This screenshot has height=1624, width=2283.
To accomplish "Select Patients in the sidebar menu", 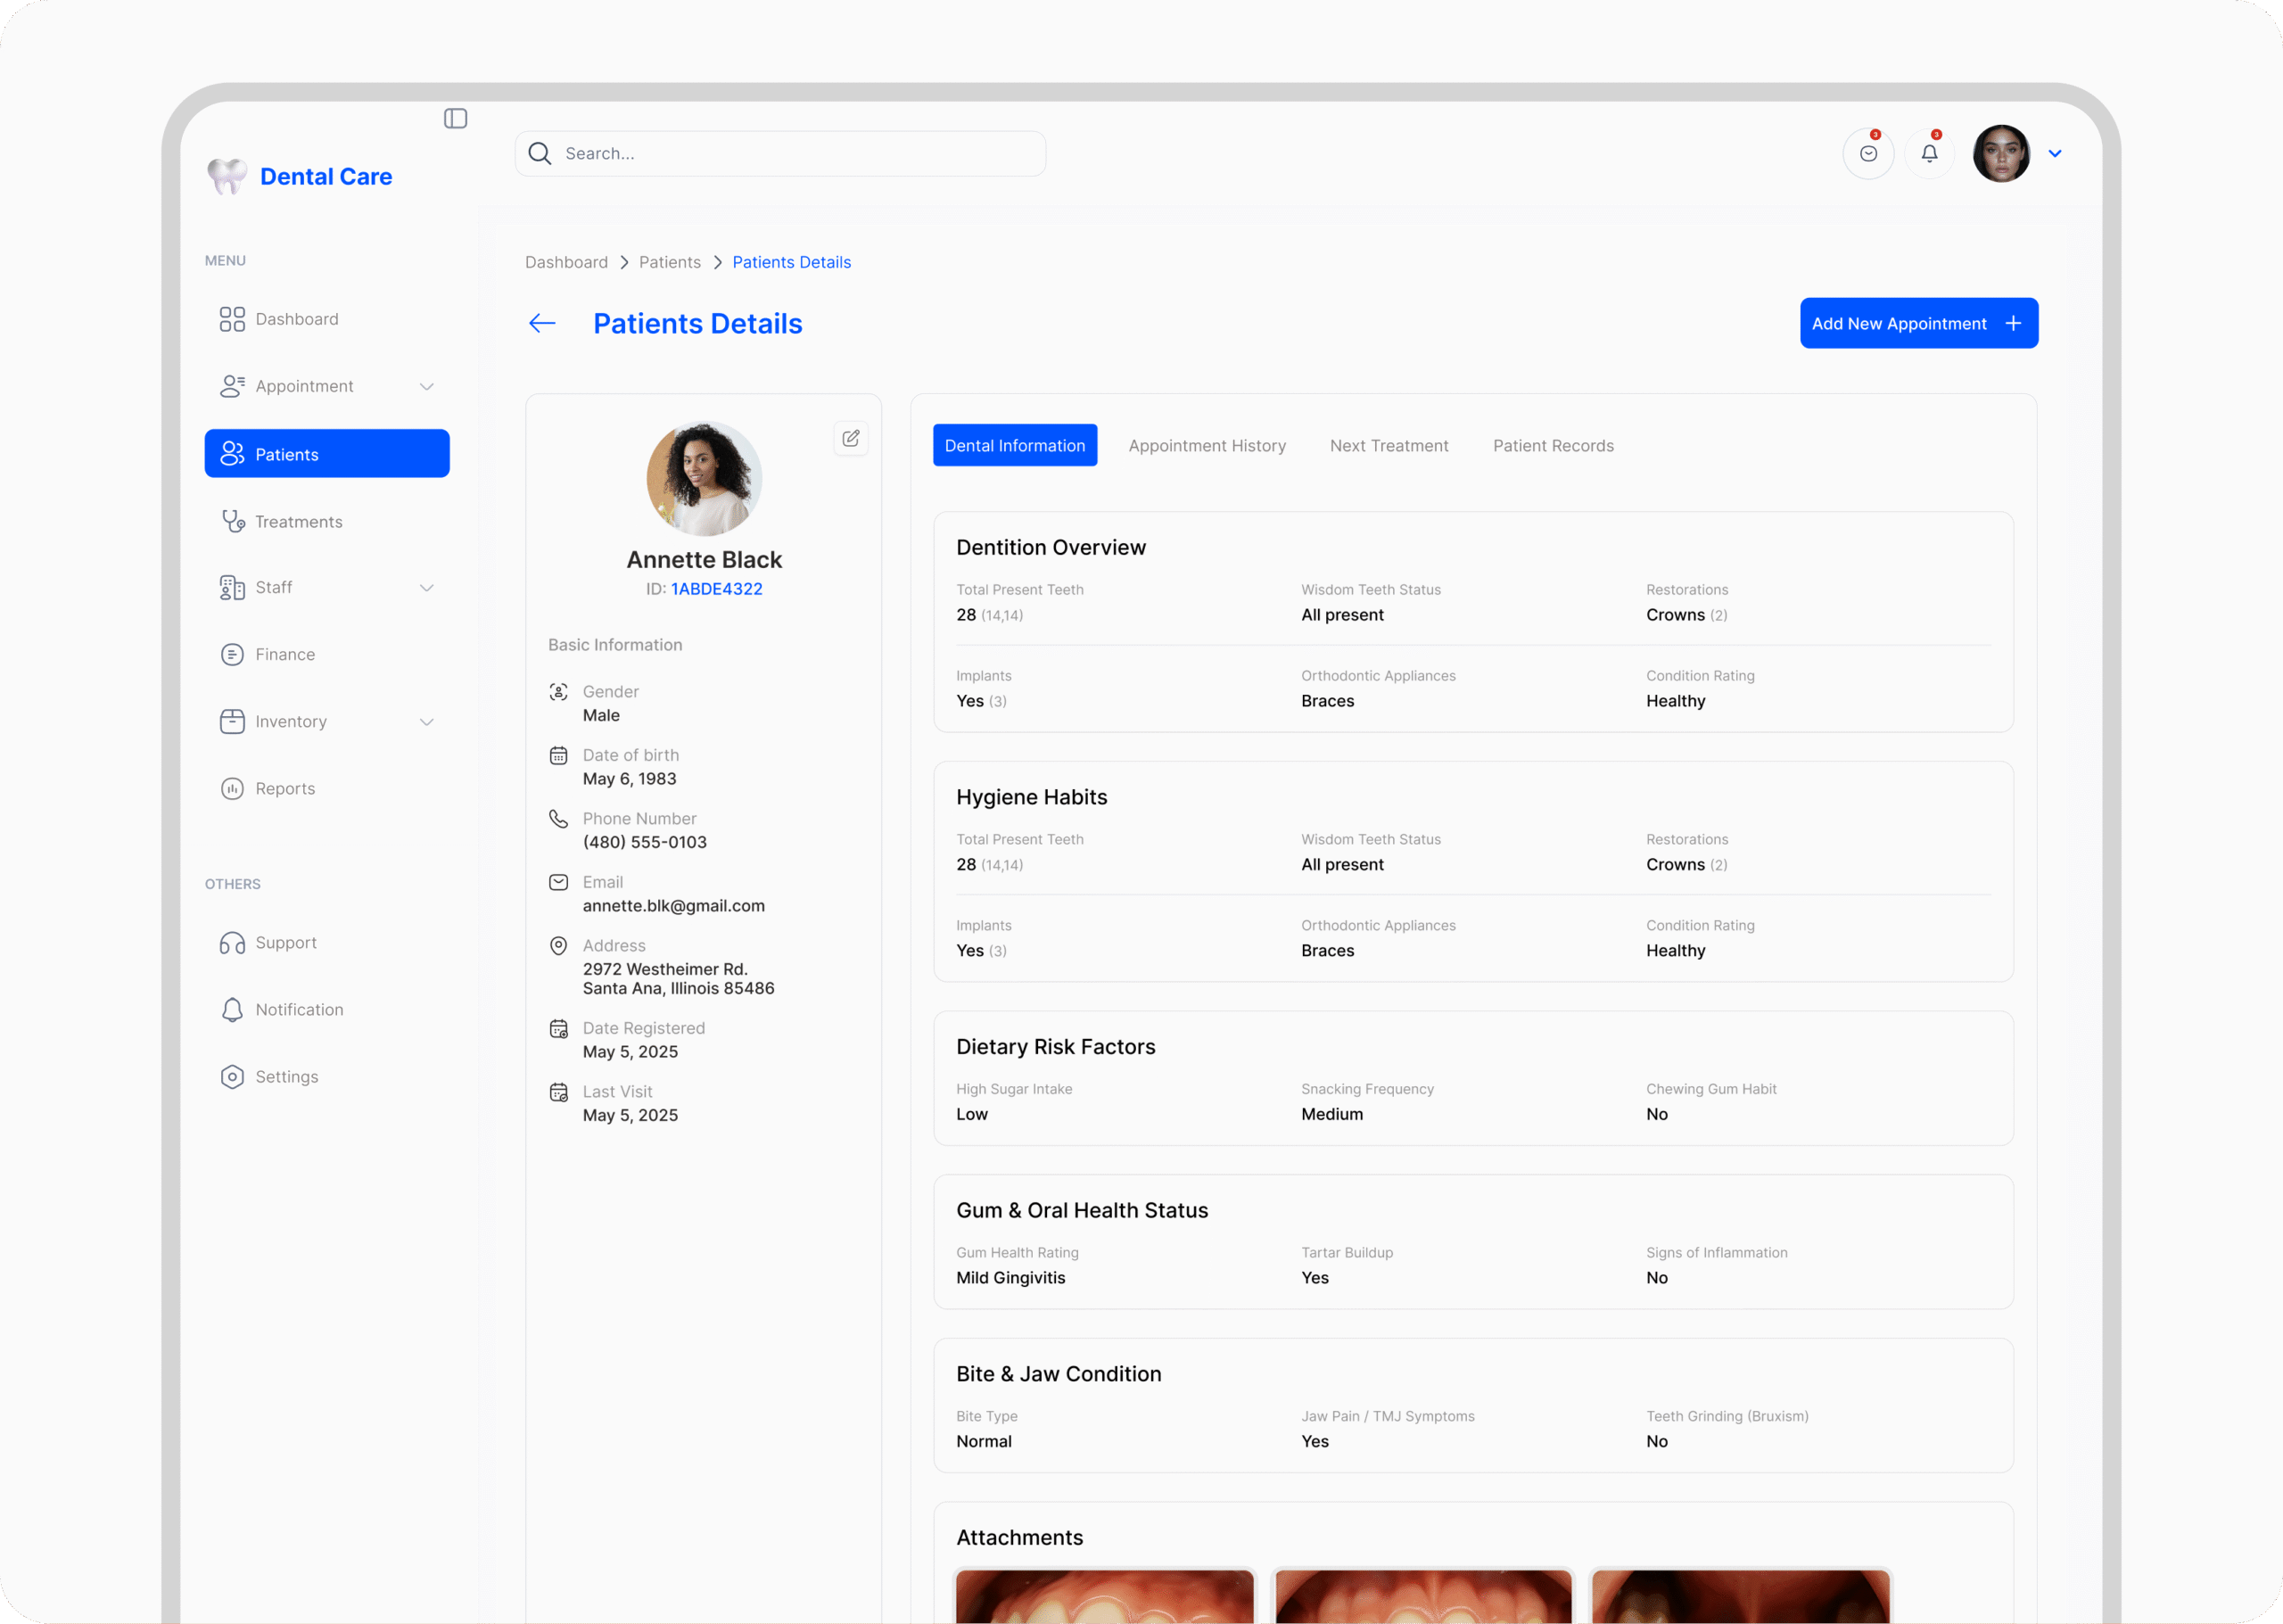I will coord(327,454).
